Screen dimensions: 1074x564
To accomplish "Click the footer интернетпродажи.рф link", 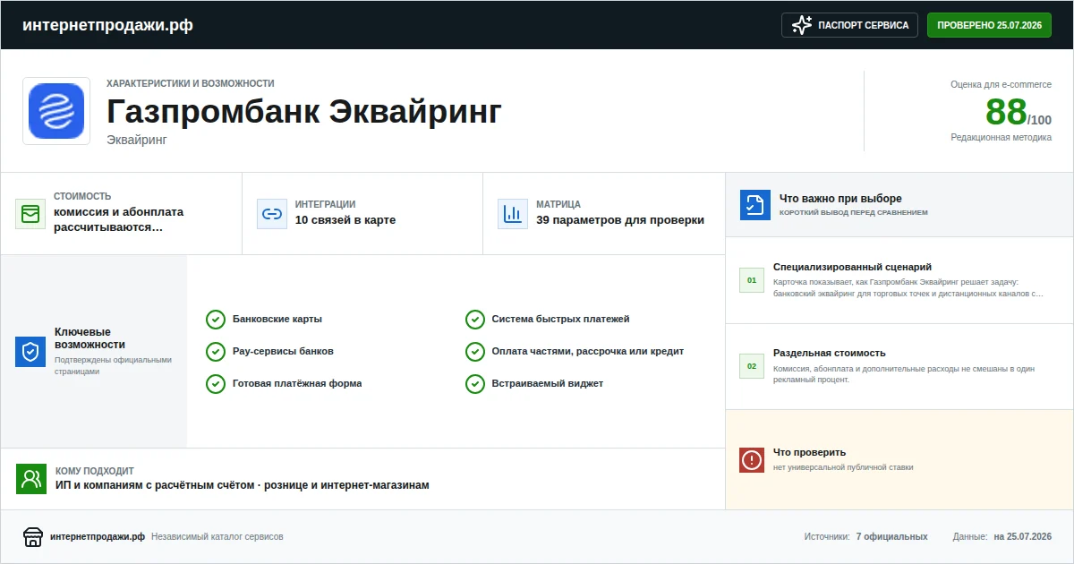I will tap(98, 537).
